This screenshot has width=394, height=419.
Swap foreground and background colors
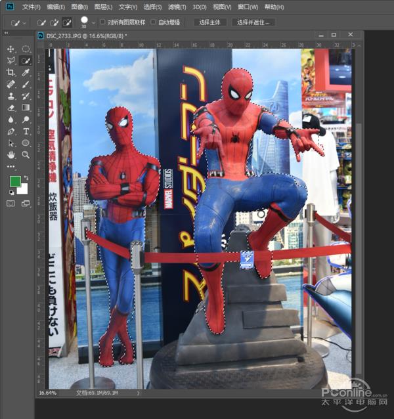(26, 177)
